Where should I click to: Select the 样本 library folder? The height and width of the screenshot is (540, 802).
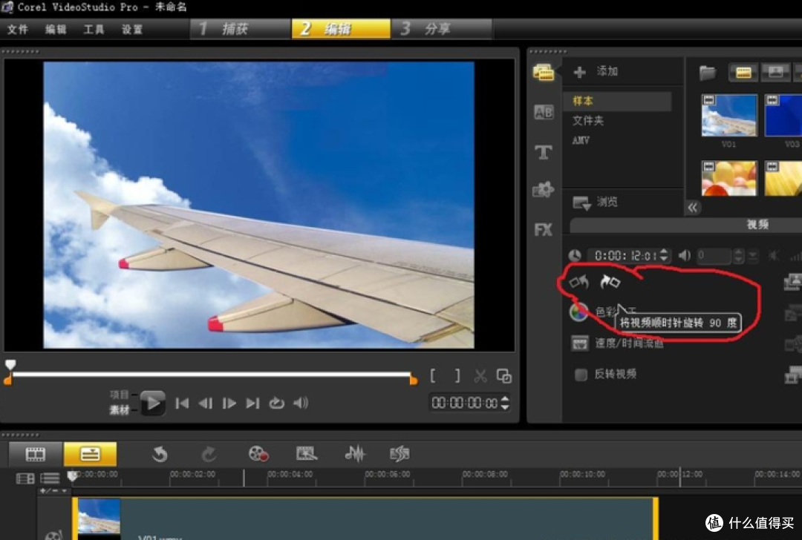click(x=618, y=101)
